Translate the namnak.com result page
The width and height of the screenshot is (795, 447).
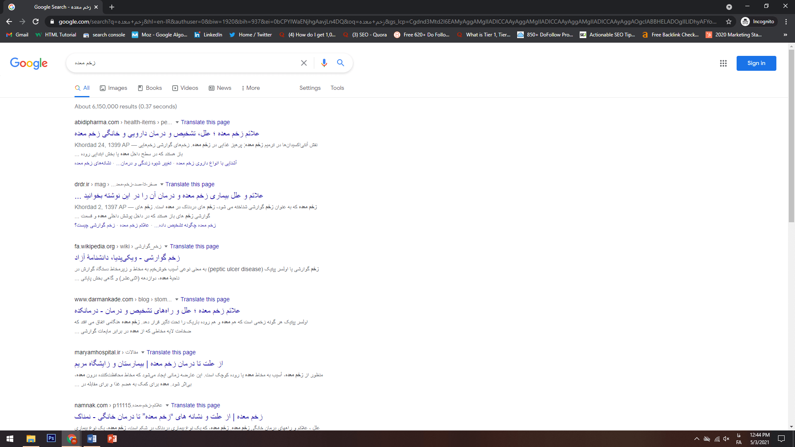[x=195, y=406]
